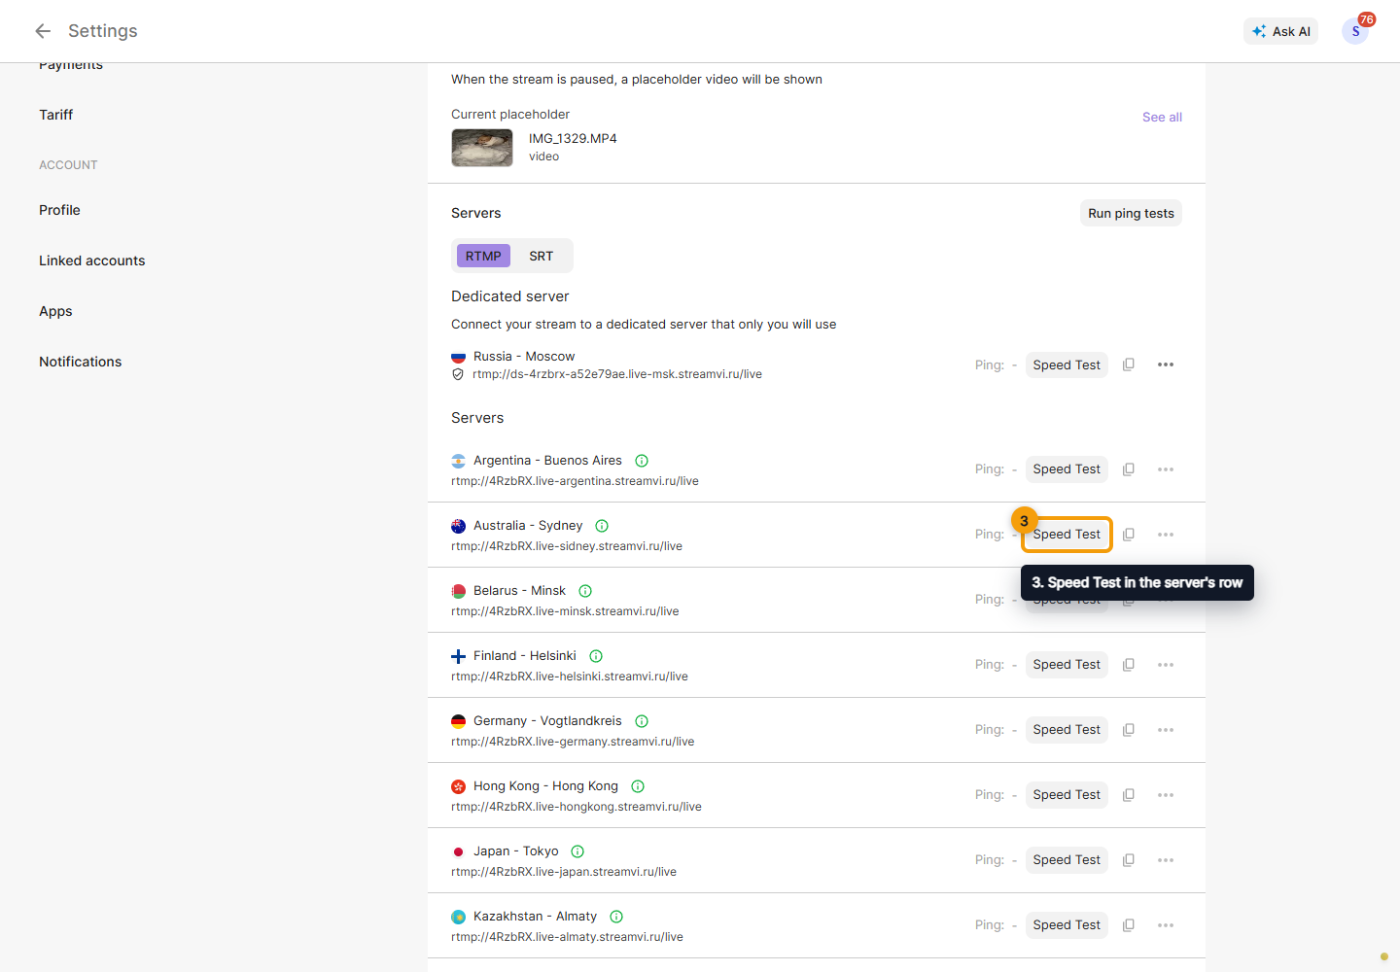Open more options for Hong Kong server
Viewport: 1400px width, 972px height.
1166,795
